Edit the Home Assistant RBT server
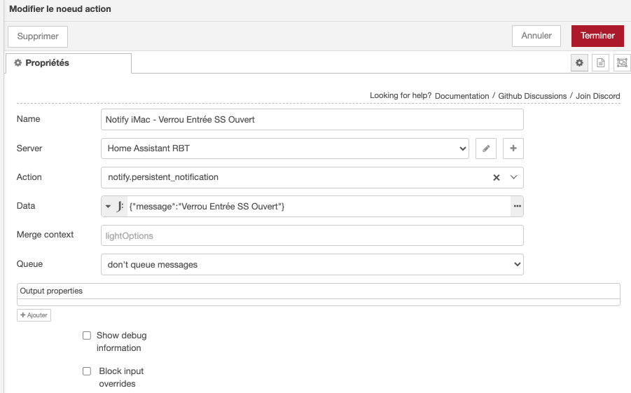Image resolution: width=631 pixels, height=393 pixels. pos(486,149)
